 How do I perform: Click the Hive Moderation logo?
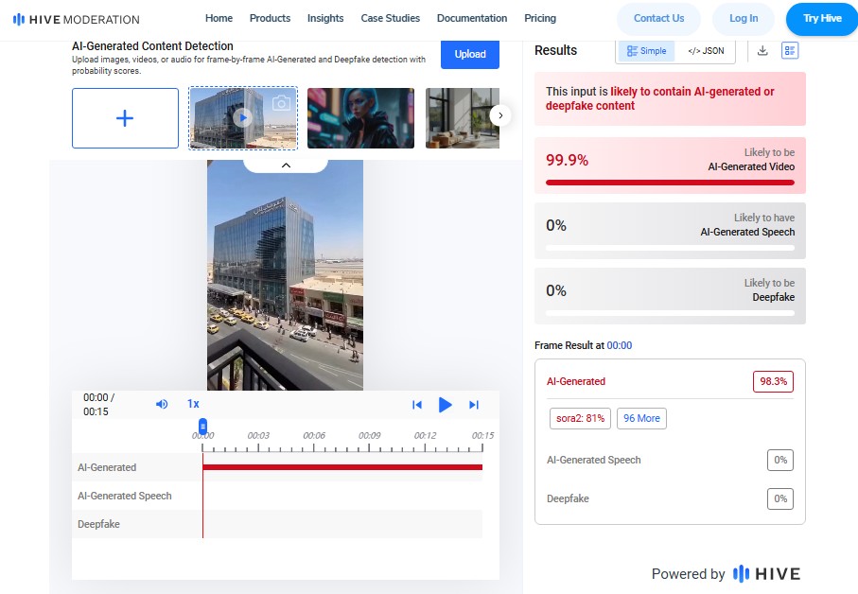tap(76, 19)
